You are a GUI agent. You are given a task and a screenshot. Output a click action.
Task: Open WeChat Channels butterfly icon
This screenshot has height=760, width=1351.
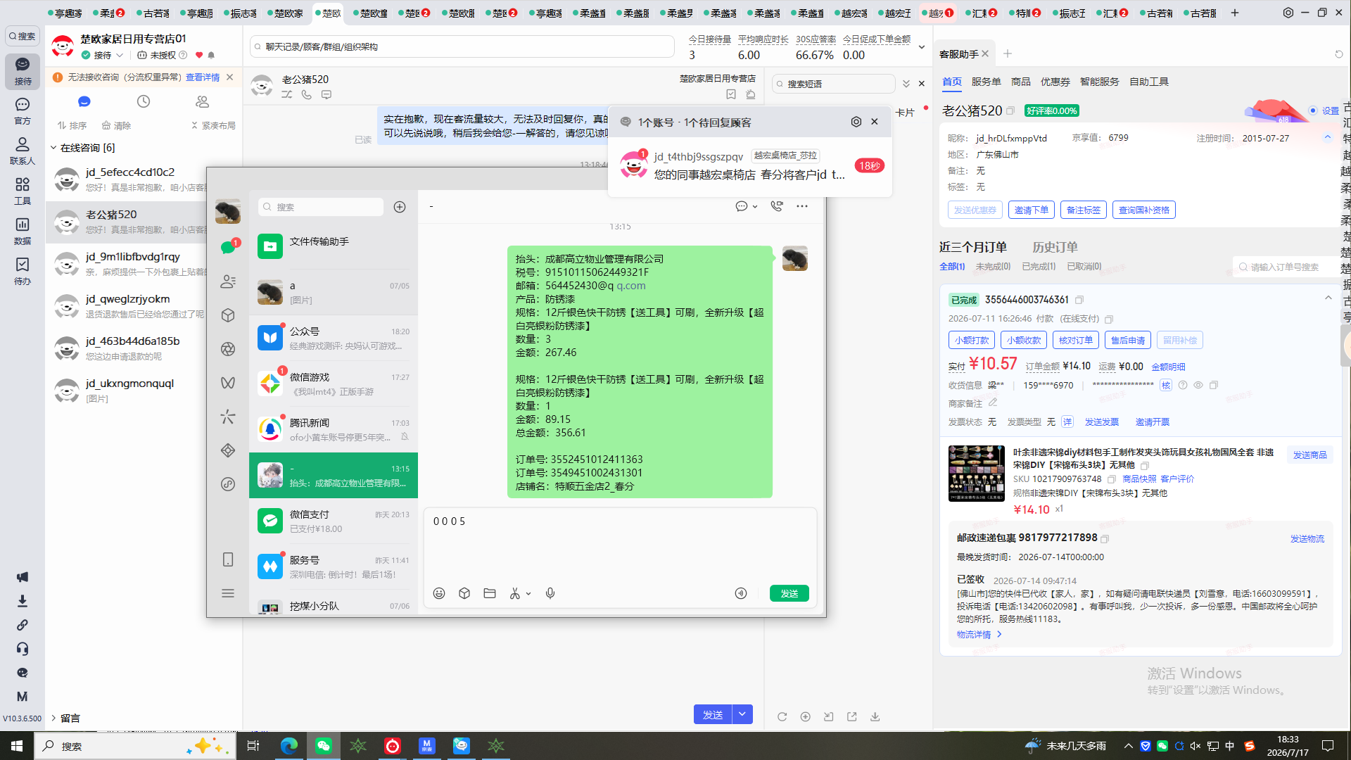(228, 383)
